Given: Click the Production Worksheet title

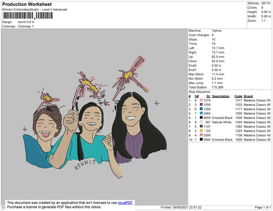Looking at the screenshot, I should pos(27,4).
